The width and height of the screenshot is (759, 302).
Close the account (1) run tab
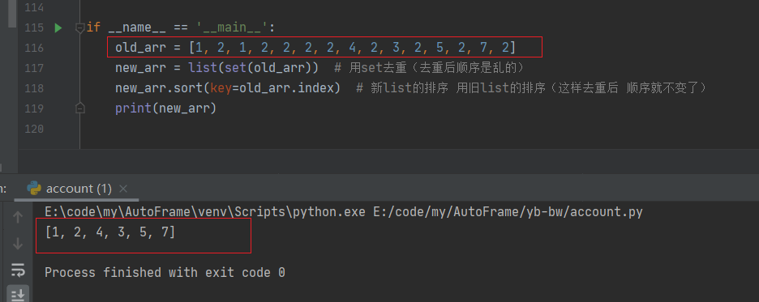click(123, 189)
